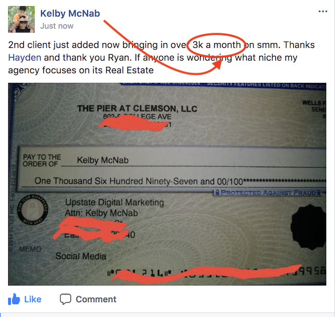Click the Hayden tagged name link
Image resolution: width=335 pixels, height=317 pixels.
25,58
